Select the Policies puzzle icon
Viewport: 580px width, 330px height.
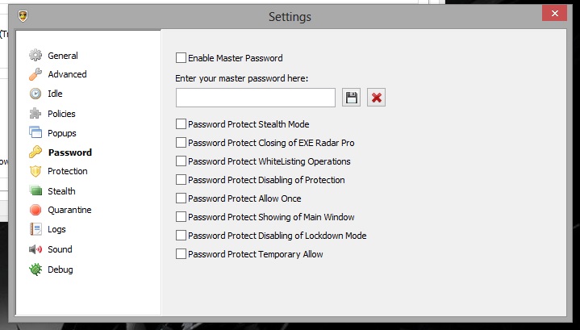[x=35, y=114]
